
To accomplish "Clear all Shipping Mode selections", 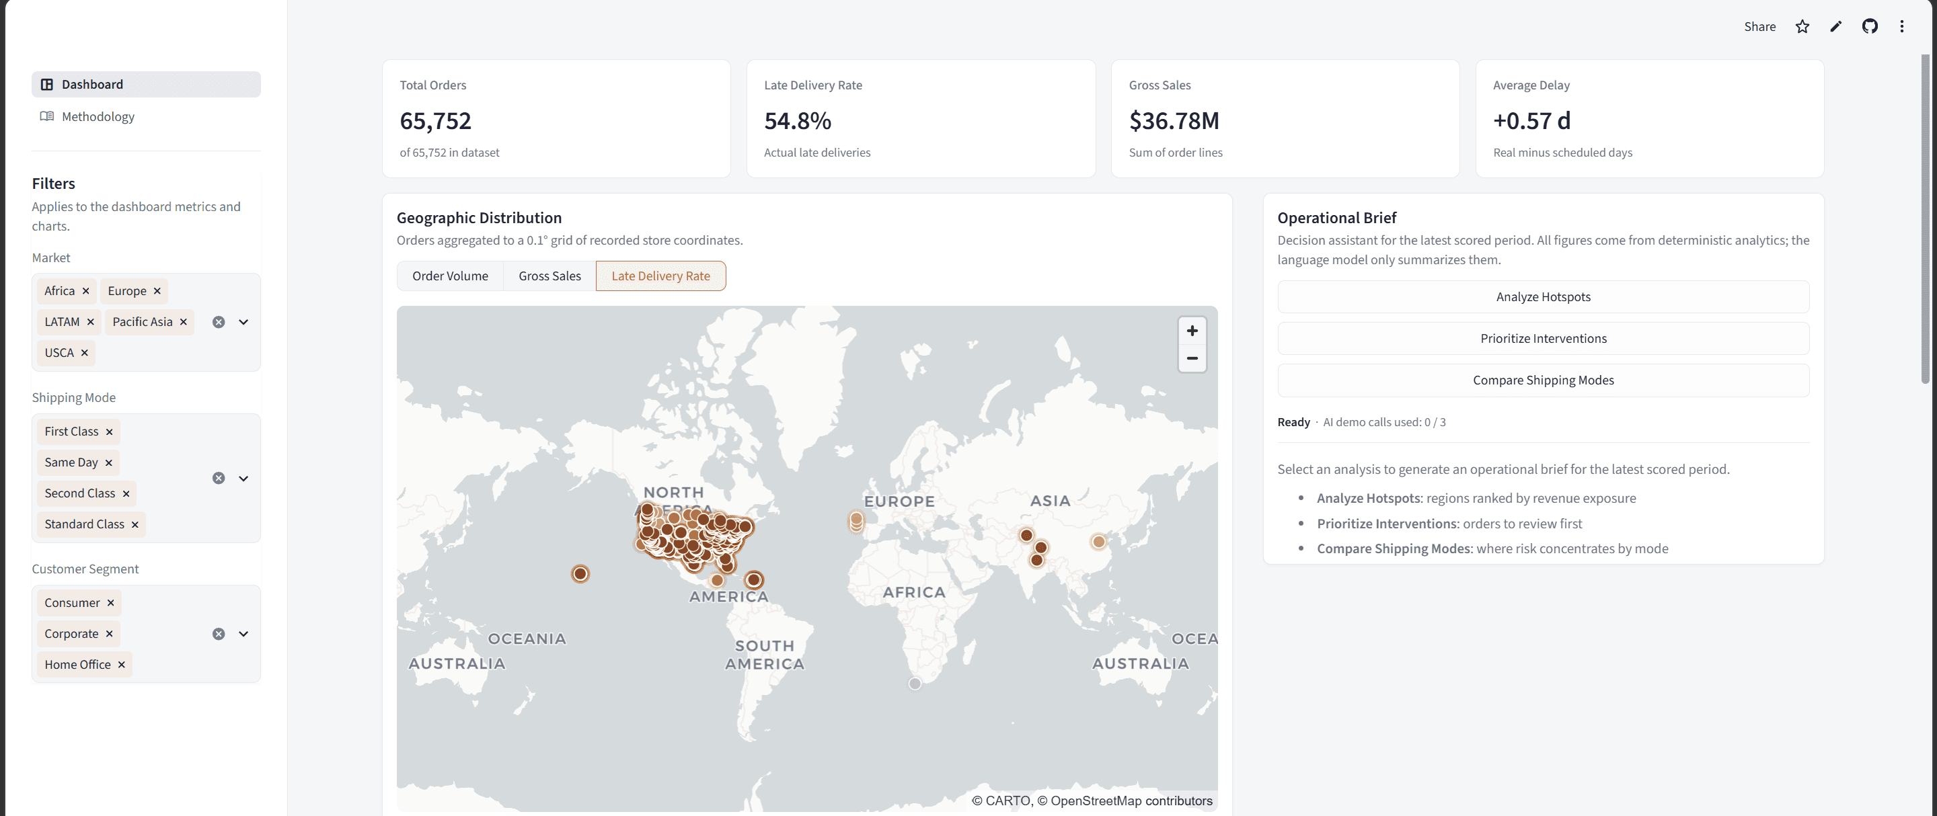I will 219,478.
